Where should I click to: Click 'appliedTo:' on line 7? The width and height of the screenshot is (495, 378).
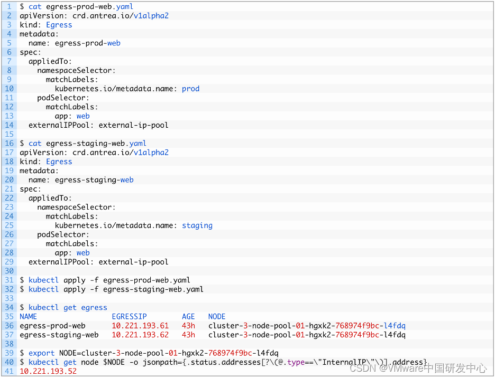[50, 61]
